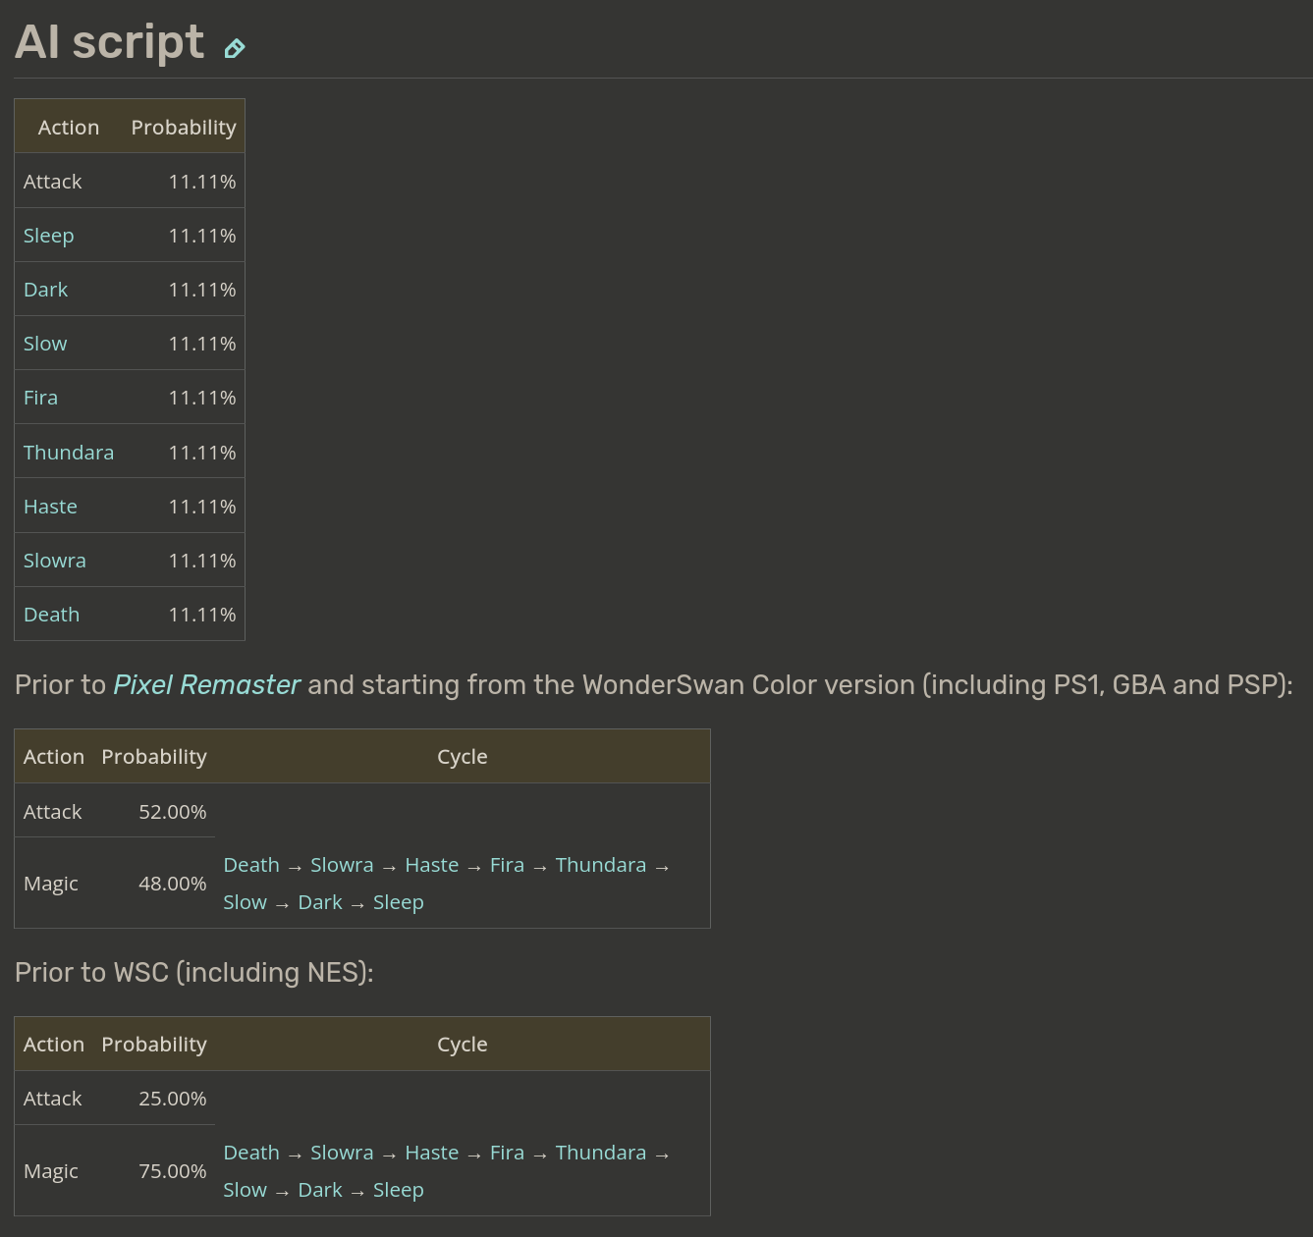Open Slowra in the 48.00% Magic cycle
Image resolution: width=1313 pixels, height=1237 pixels.
point(342,865)
